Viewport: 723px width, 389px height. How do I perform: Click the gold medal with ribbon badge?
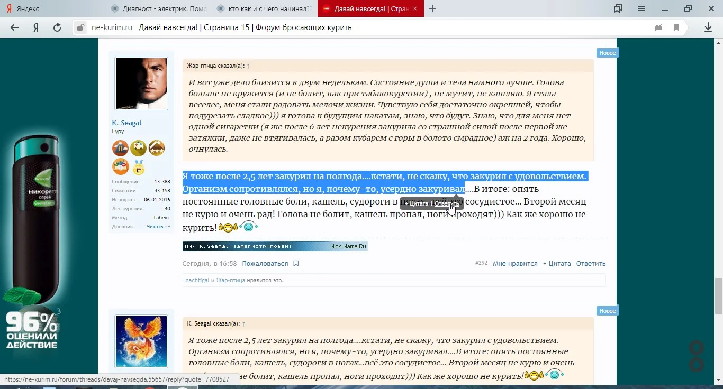pos(139,166)
